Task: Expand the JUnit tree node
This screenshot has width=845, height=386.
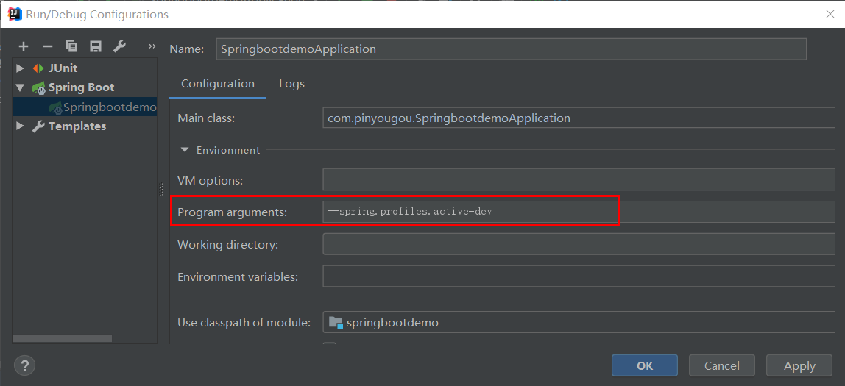Action: coord(20,68)
